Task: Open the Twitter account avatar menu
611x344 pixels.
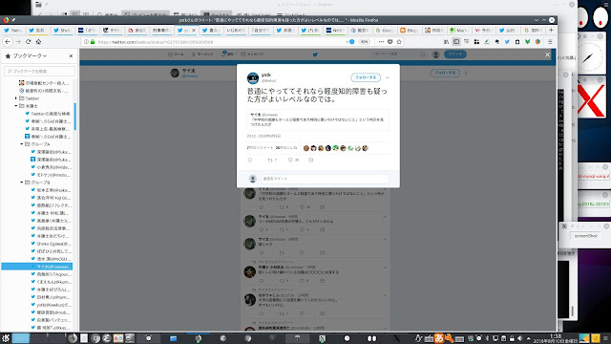Action: [436, 54]
